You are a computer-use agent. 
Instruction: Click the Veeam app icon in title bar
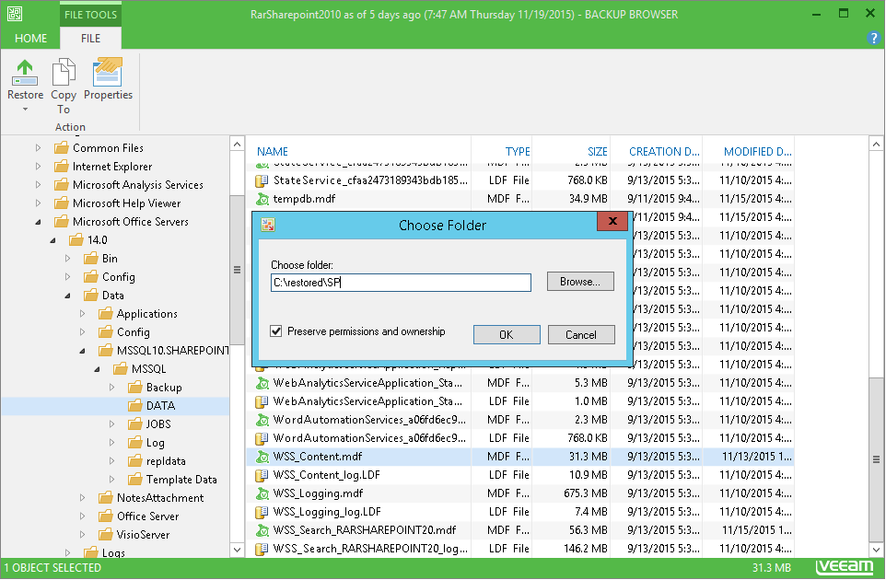[15, 14]
